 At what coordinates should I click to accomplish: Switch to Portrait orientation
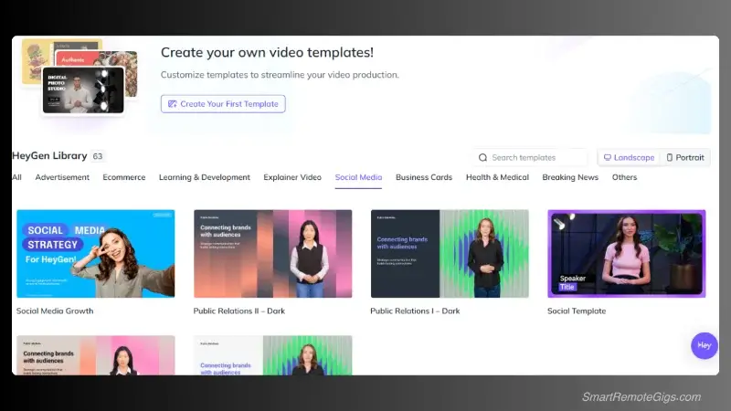click(685, 157)
